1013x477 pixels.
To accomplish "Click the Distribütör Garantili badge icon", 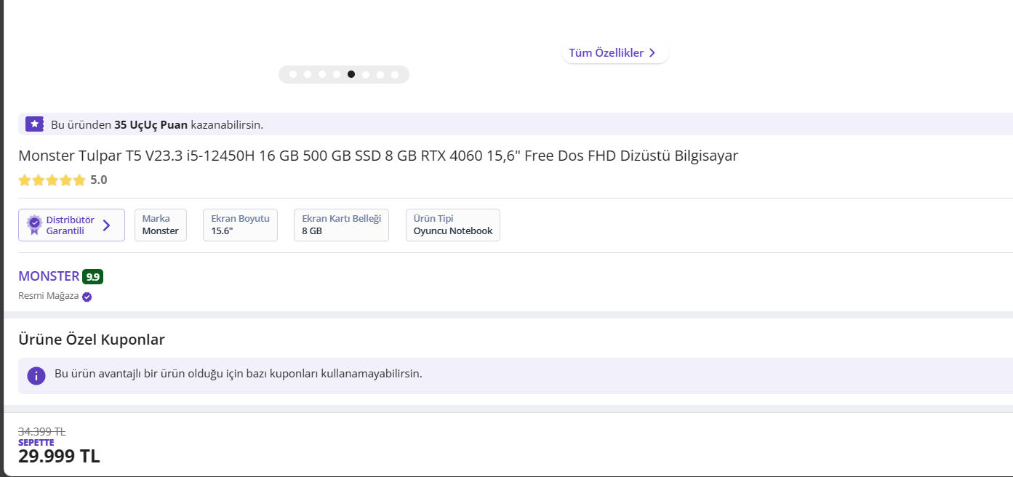I will [x=34, y=225].
